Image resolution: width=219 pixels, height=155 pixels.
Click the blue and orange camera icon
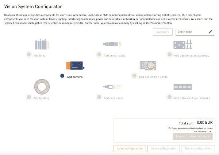click(75, 66)
